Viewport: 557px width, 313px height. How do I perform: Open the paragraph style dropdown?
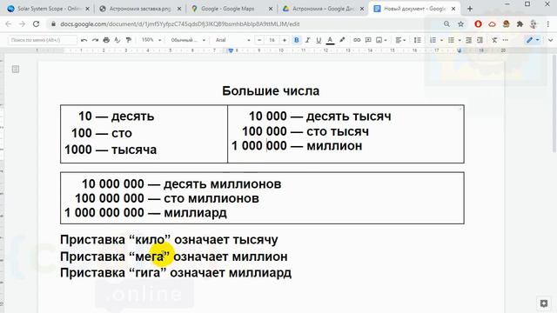tap(188, 40)
